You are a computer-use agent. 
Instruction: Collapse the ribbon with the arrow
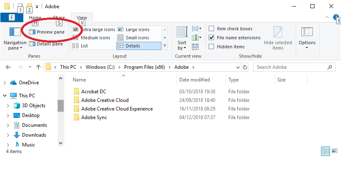click(x=327, y=18)
